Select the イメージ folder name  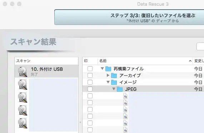[128, 82]
